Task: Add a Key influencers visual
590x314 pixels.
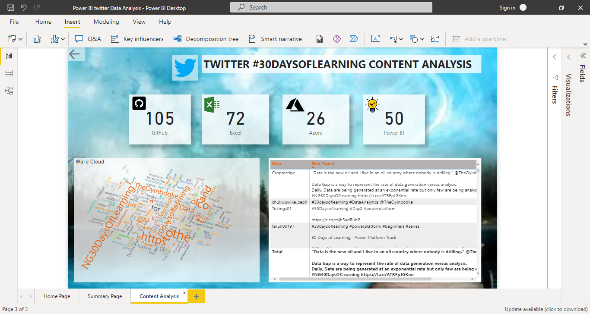Action: tap(137, 39)
